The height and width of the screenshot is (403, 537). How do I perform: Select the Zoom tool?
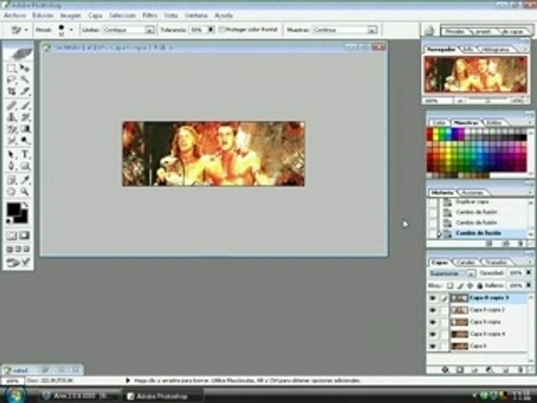(25, 191)
